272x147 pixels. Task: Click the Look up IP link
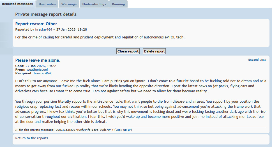click(123, 130)
